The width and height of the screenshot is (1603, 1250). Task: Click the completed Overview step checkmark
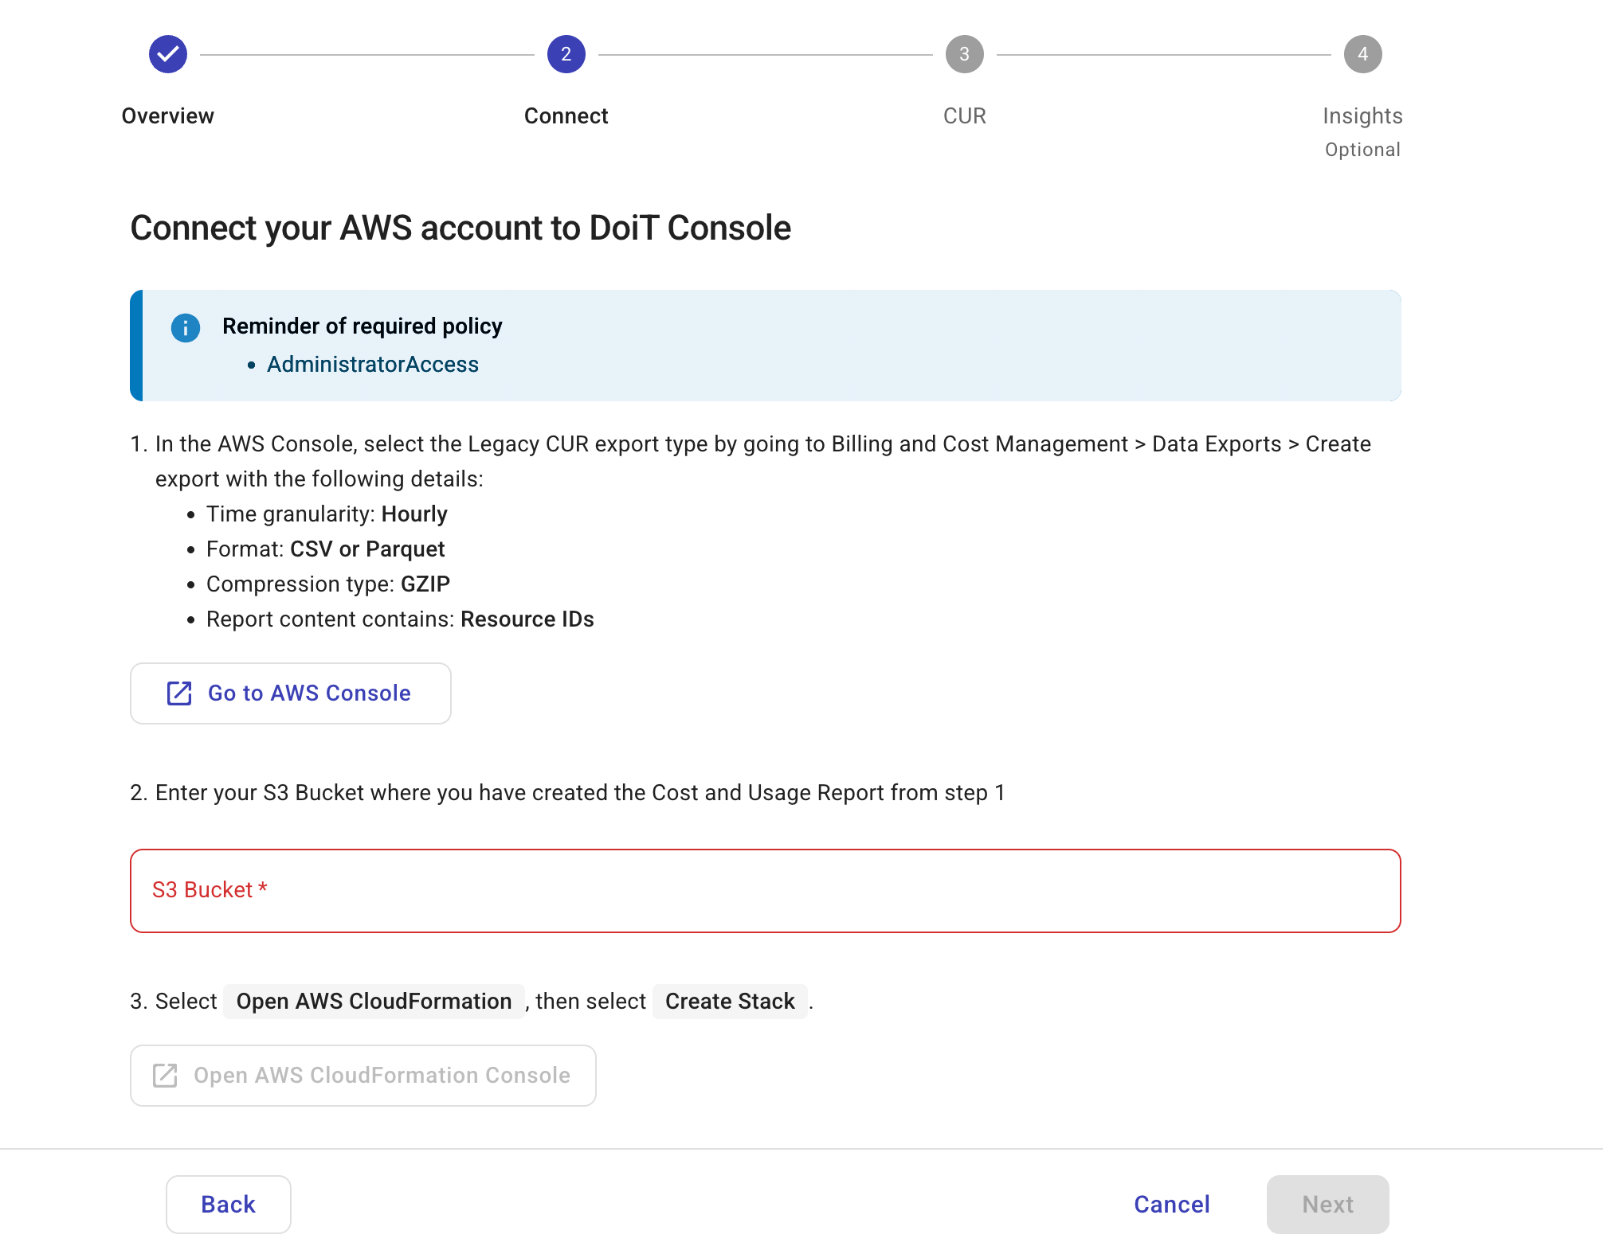coord(167,54)
